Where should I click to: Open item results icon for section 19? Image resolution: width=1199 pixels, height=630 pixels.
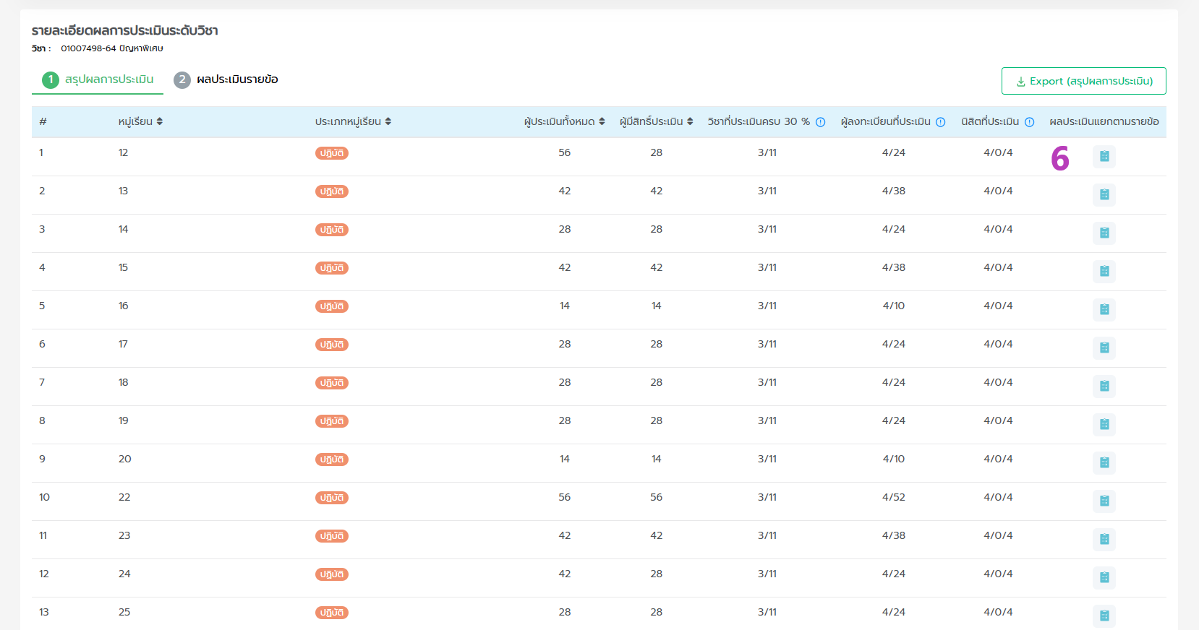click(x=1104, y=424)
